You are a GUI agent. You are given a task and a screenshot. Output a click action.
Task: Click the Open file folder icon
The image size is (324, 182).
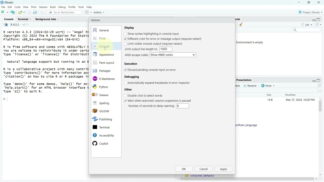point(20,12)
